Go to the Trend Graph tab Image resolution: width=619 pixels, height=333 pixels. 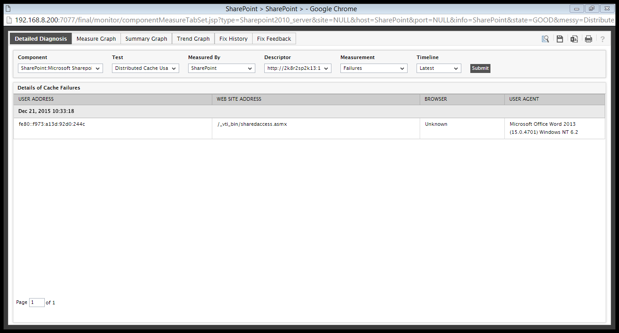(193, 38)
